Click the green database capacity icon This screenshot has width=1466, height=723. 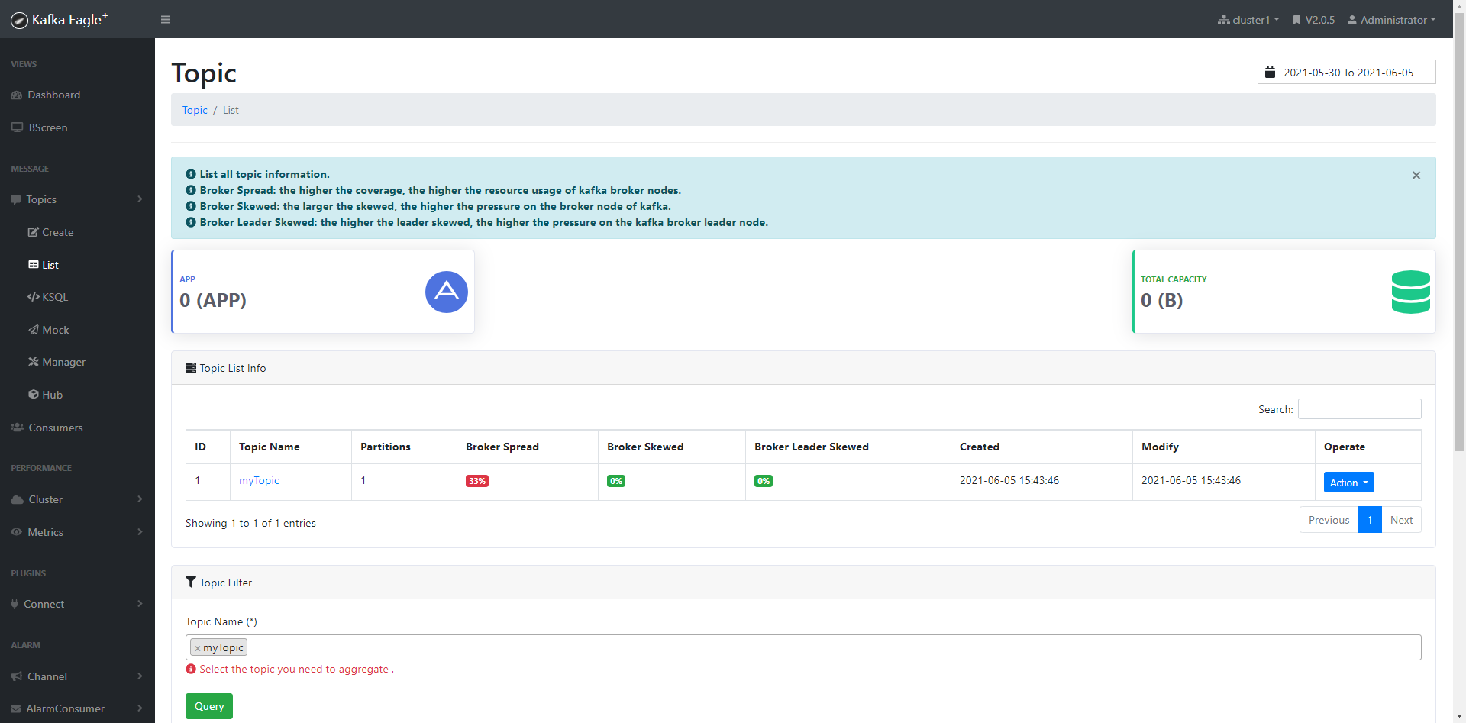(1410, 292)
